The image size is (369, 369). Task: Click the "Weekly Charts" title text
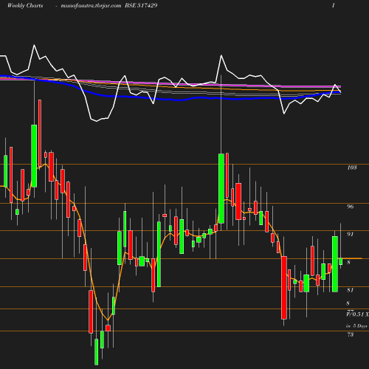point(25,5)
